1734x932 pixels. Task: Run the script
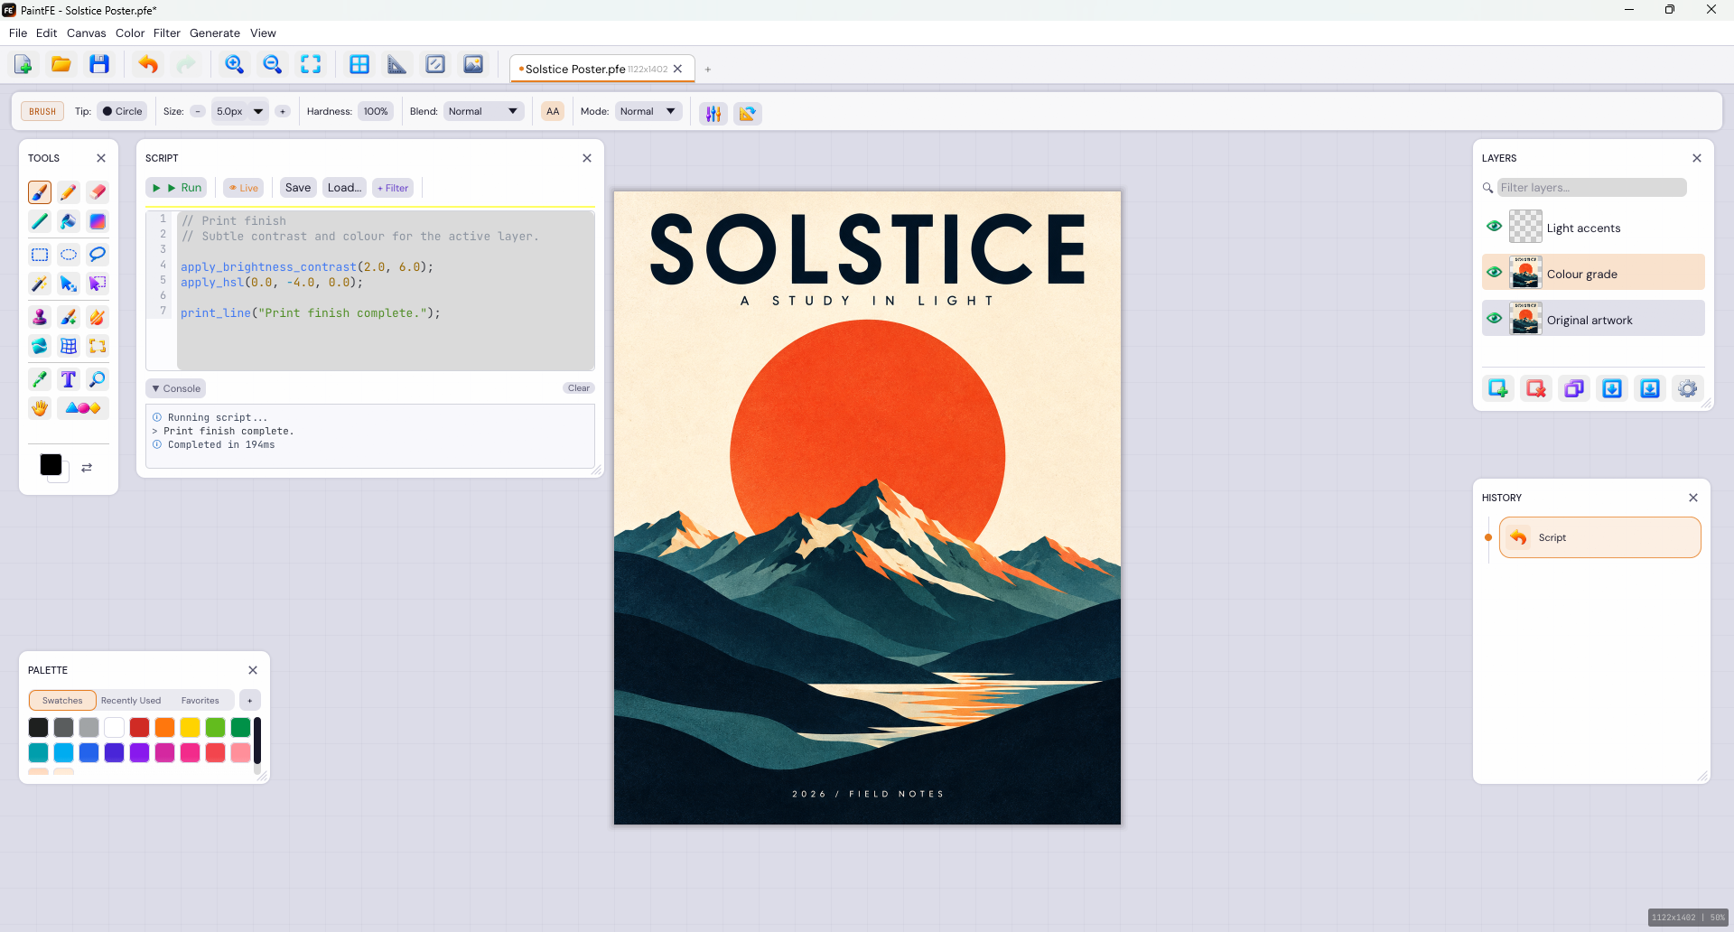click(177, 188)
